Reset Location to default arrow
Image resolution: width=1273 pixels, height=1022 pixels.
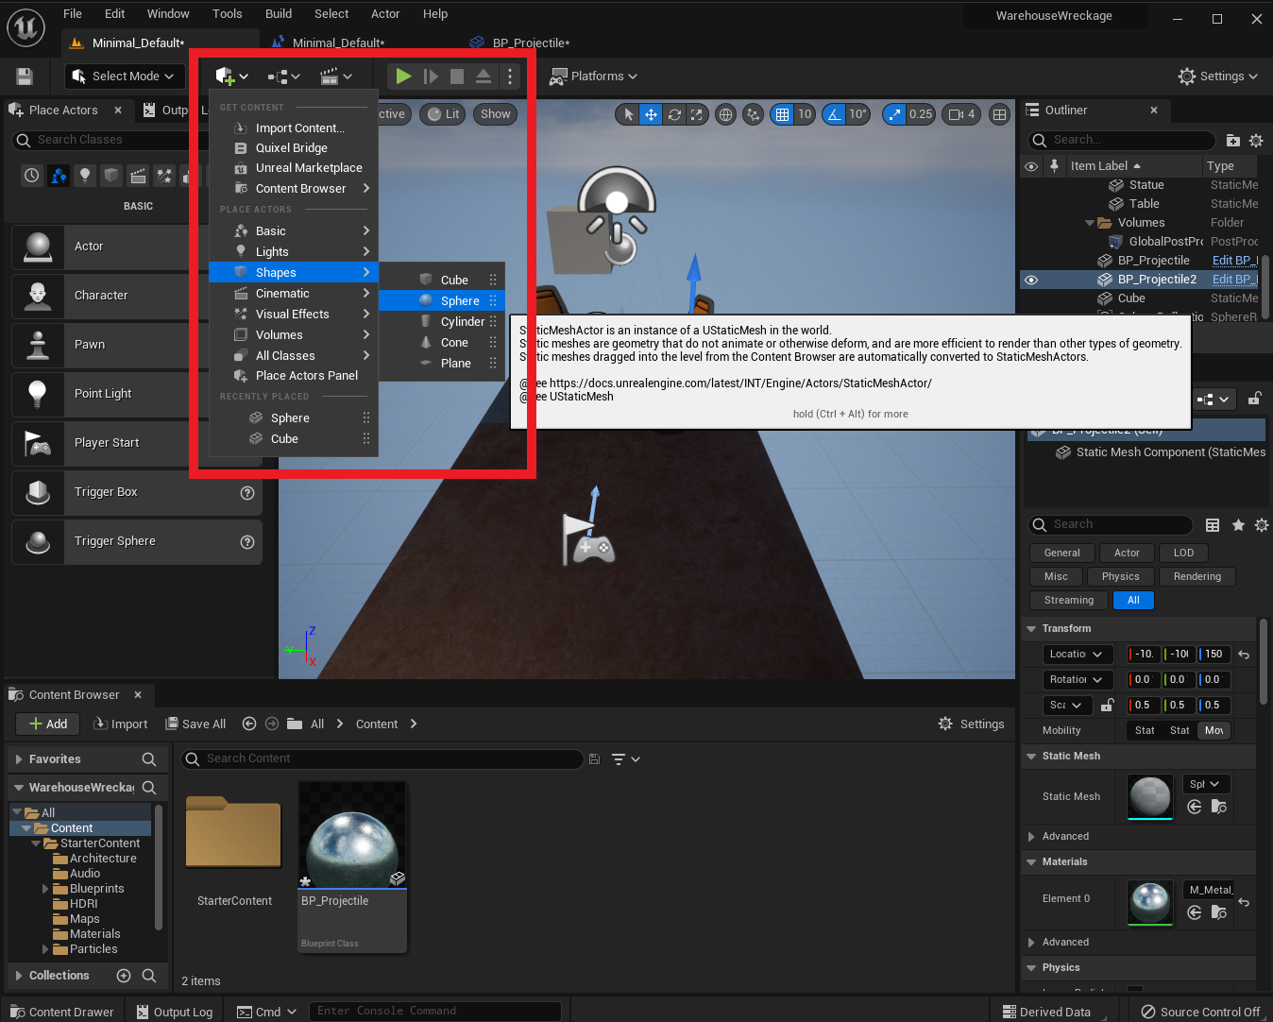coord(1244,655)
